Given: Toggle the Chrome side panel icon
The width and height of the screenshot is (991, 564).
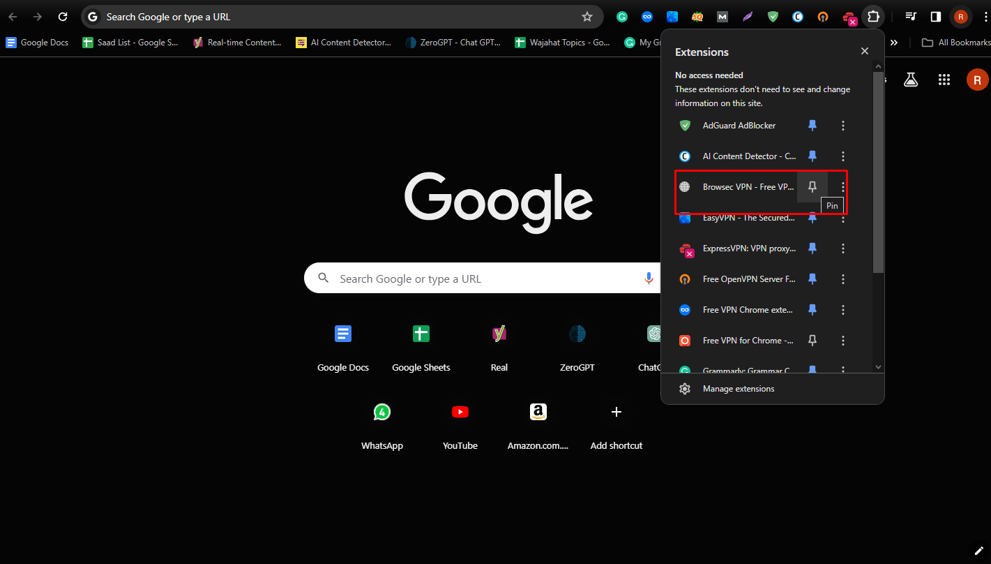Looking at the screenshot, I should (x=936, y=17).
